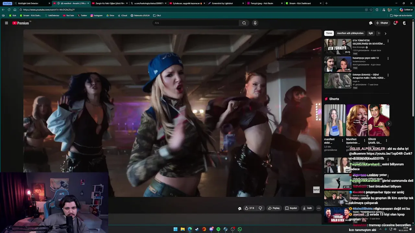
Task: Open Windows Start menu
Action: [x=175, y=229]
